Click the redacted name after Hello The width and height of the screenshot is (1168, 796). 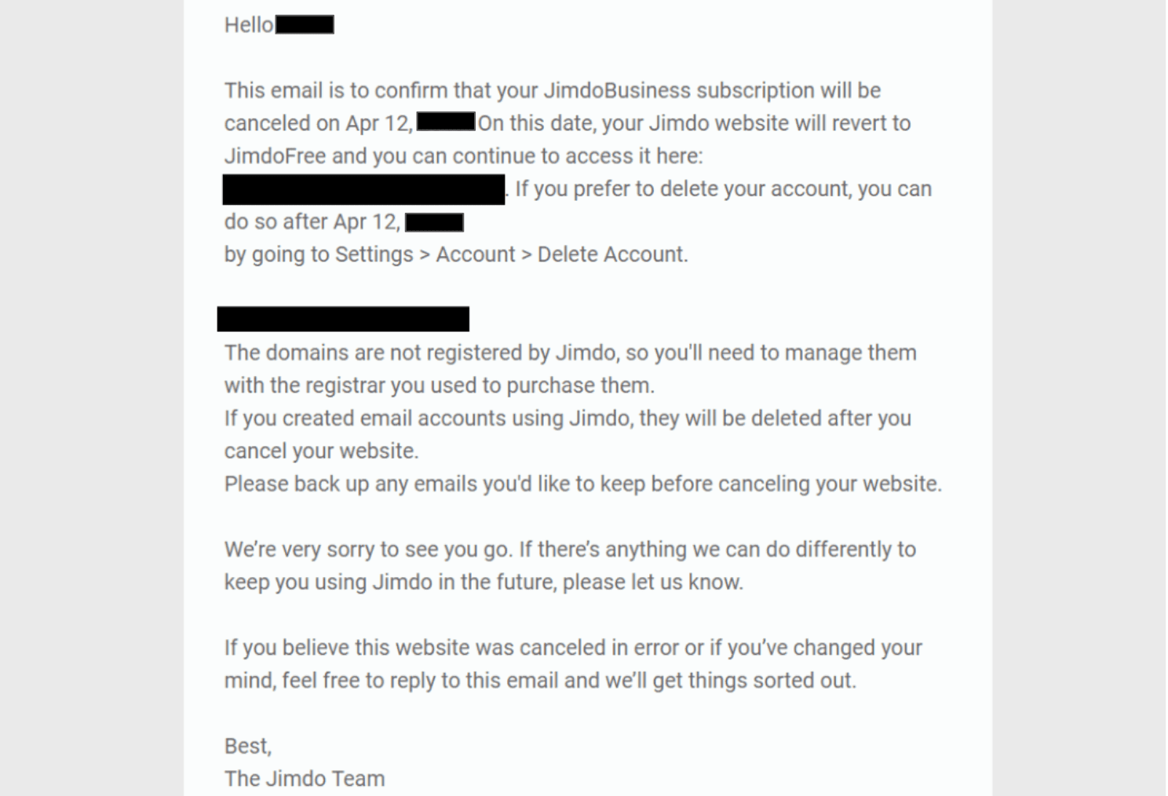(x=305, y=25)
